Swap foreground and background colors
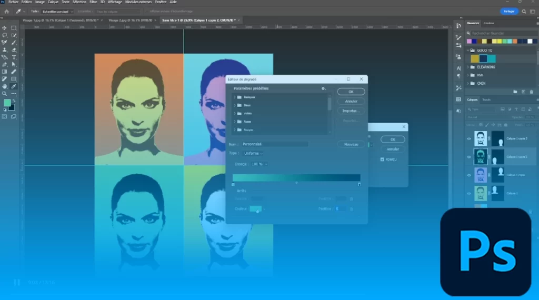Image resolution: width=539 pixels, height=300 pixels. (14, 101)
